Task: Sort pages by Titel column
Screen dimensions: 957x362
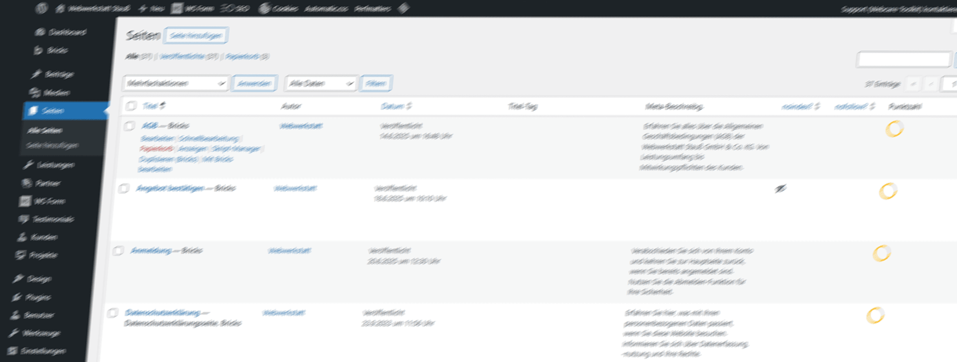Action: tap(154, 106)
